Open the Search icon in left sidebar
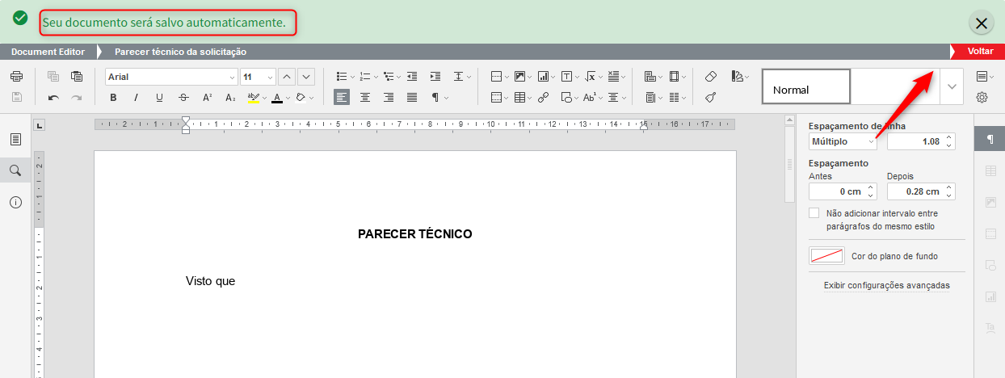Image resolution: width=1005 pixels, height=378 pixels. [x=15, y=170]
